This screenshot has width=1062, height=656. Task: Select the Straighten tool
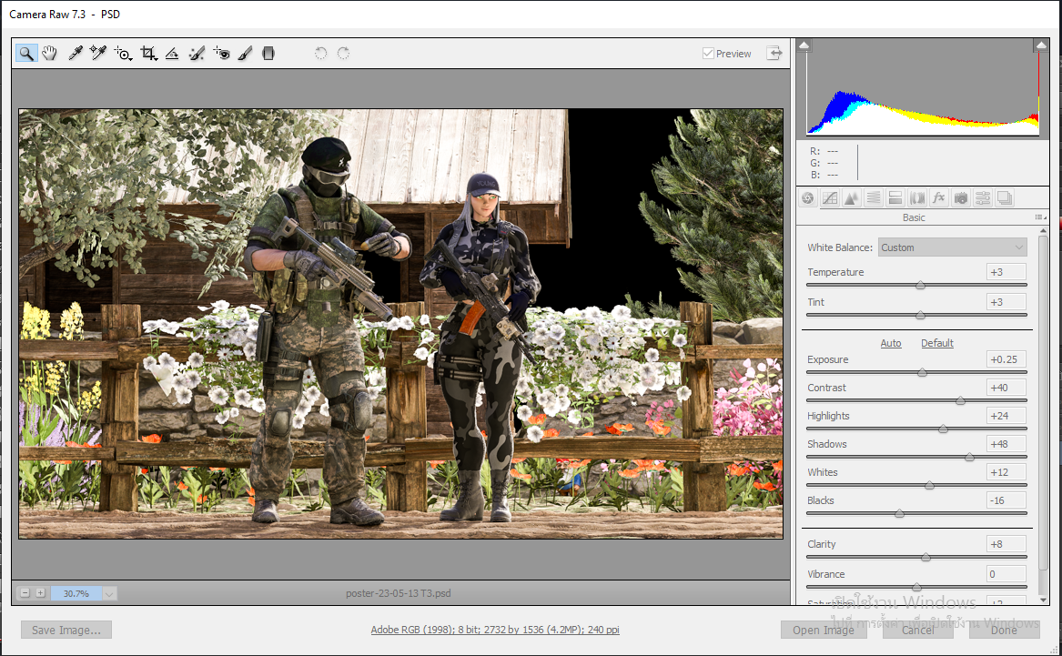(172, 54)
